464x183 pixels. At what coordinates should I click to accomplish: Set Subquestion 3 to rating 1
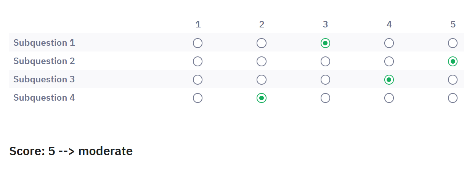(197, 80)
